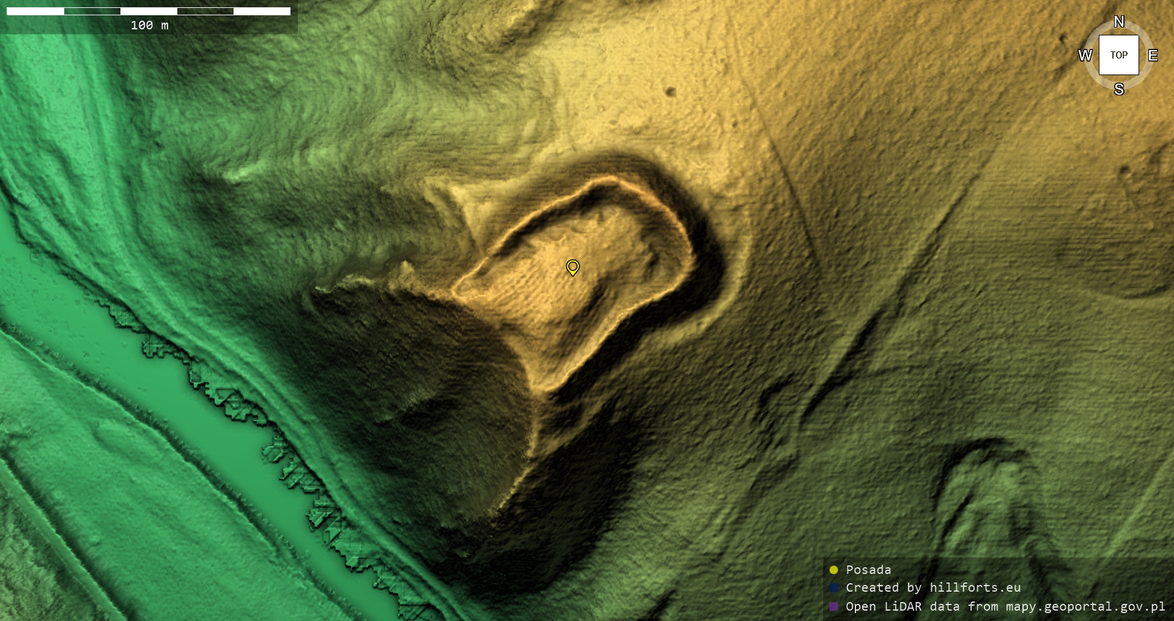Click the N label on the compass
The width and height of the screenshot is (1174, 621).
pyautogui.click(x=1118, y=22)
